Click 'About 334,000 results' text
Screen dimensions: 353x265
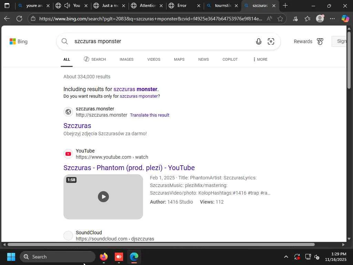(x=87, y=77)
